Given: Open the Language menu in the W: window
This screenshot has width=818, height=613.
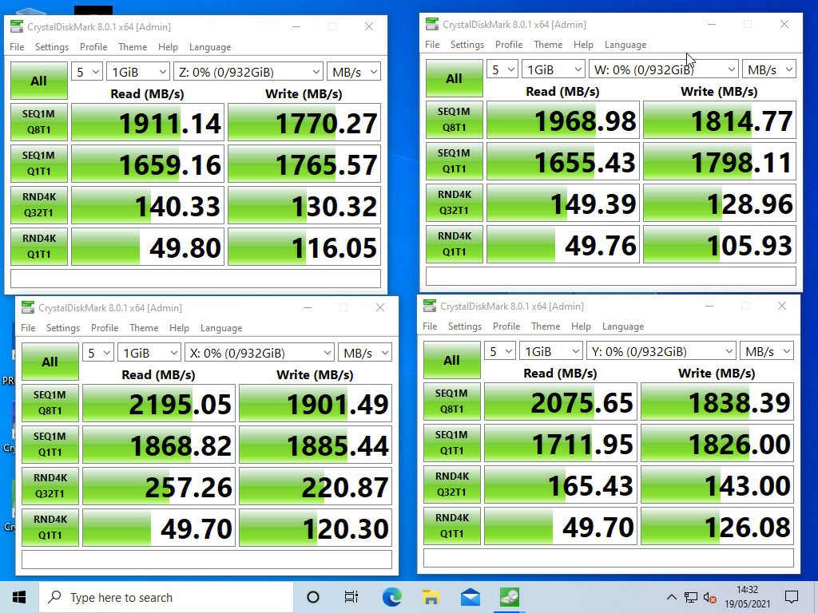Looking at the screenshot, I should pyautogui.click(x=625, y=45).
